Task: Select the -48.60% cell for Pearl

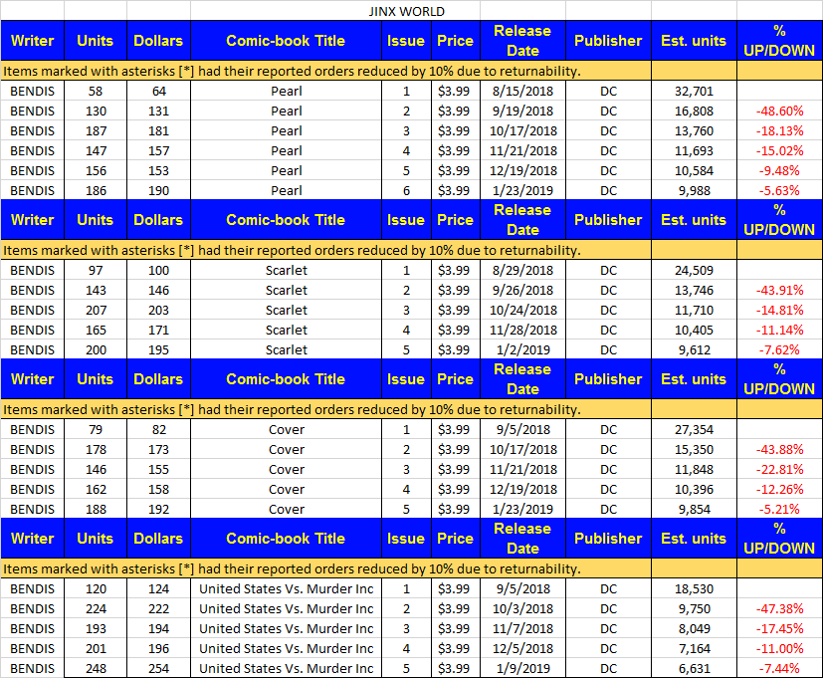Action: [x=779, y=111]
